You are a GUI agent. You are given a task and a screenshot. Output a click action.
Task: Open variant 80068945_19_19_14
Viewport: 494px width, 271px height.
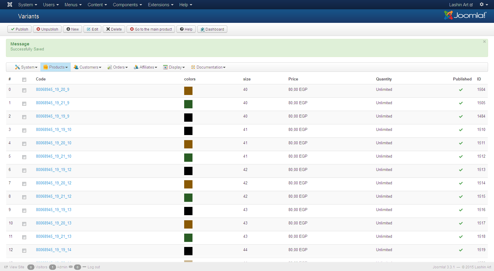tap(53, 250)
